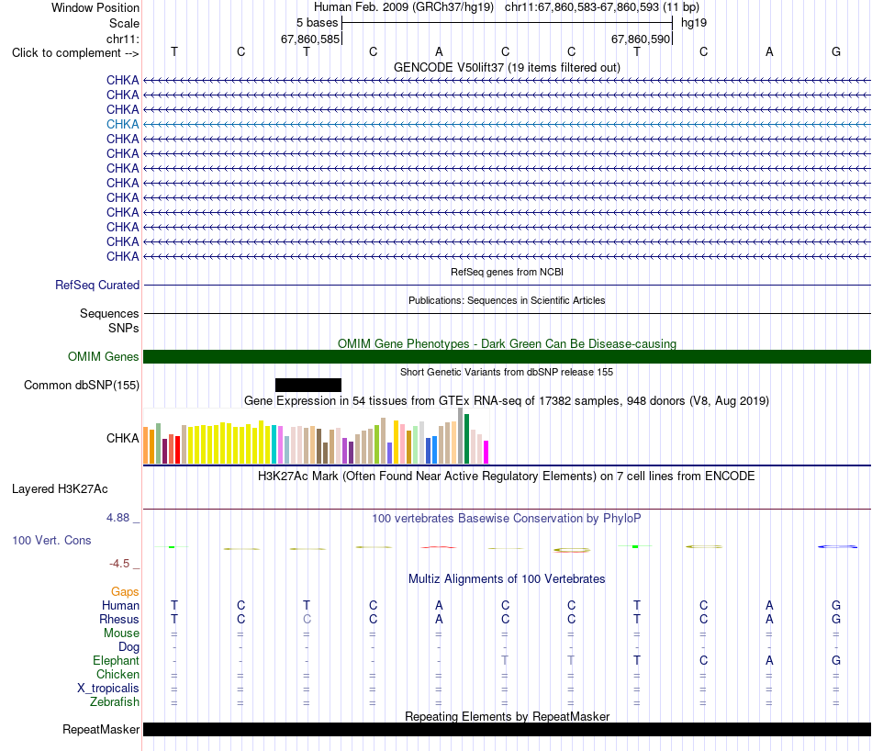The height and width of the screenshot is (751, 872).
Task: Click the dark green bar in the GTEx chart
Action: (x=466, y=439)
